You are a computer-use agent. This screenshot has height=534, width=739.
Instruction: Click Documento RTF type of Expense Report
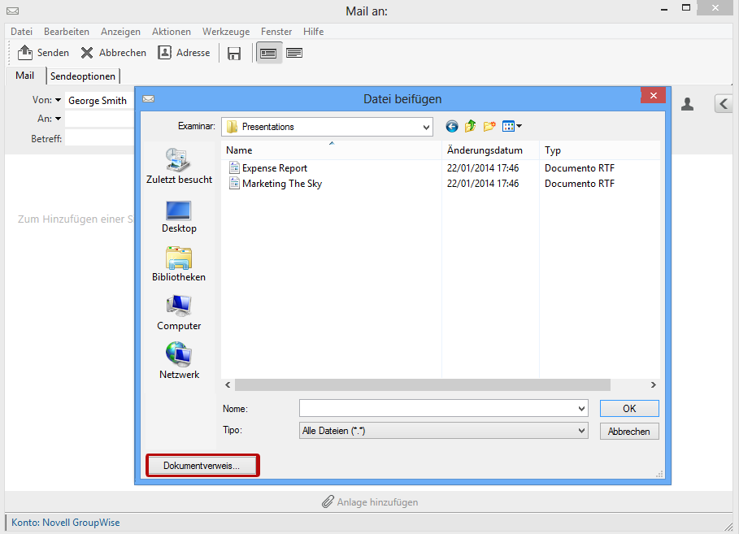580,168
